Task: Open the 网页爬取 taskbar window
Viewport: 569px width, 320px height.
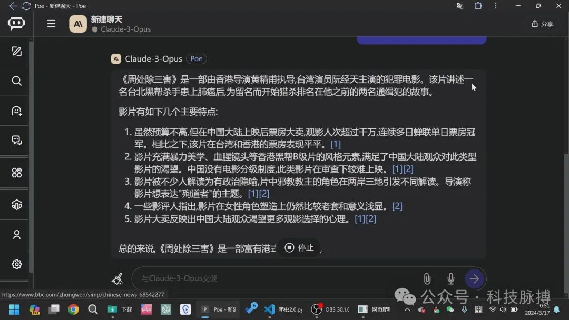Action: [374, 309]
